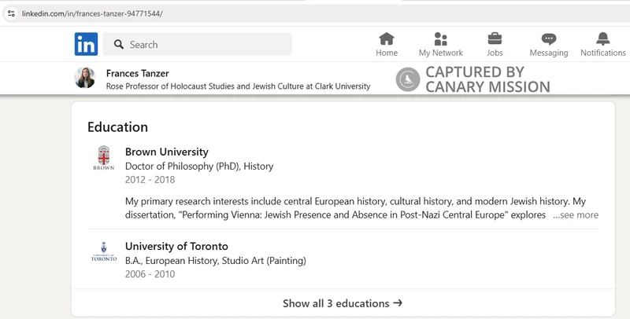Click the Doctor of Philosophy degree text
Viewport: 630px width, 319px height.
pos(198,166)
